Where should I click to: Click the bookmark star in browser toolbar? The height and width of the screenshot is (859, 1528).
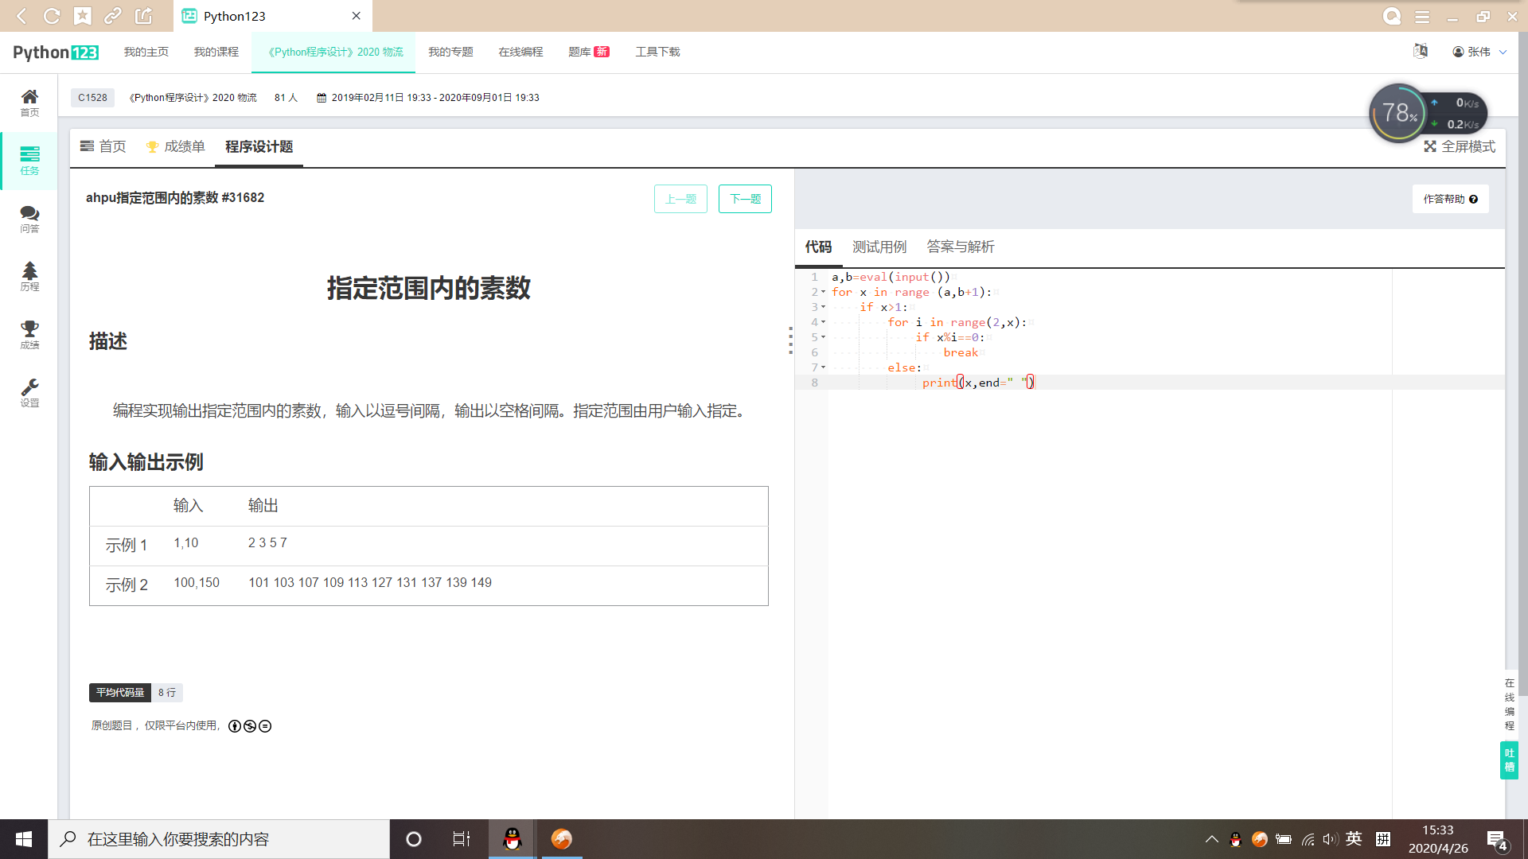coord(83,16)
